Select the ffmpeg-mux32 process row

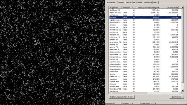[x=145, y=22]
